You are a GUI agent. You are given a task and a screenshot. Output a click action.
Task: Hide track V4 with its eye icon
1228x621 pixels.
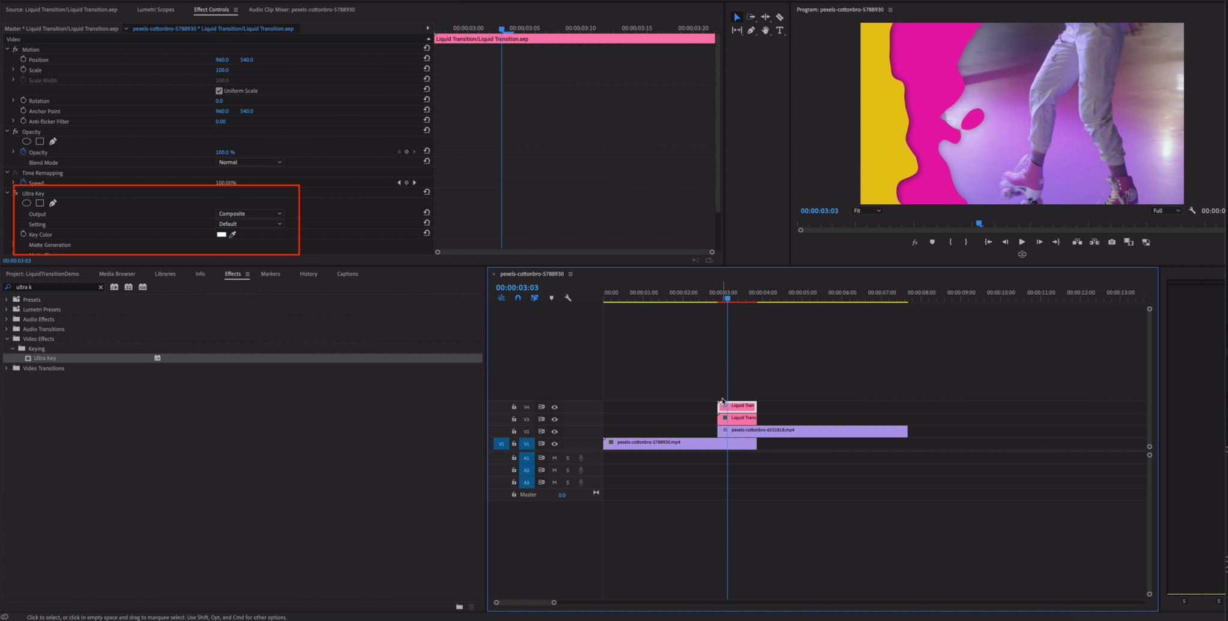tap(555, 407)
